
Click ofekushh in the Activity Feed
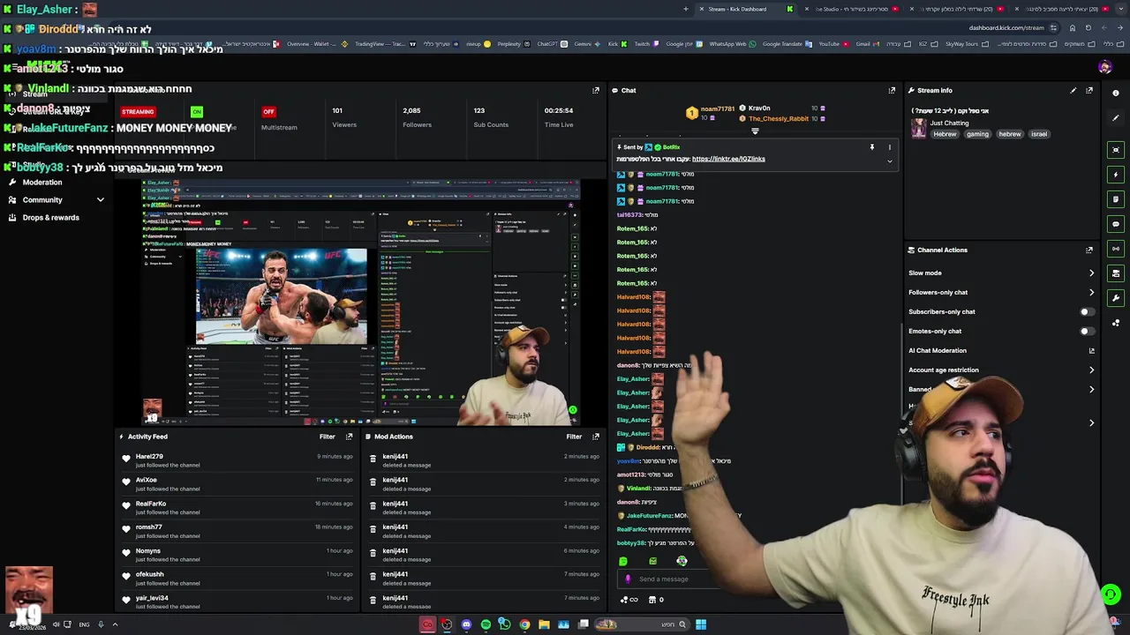(151, 574)
